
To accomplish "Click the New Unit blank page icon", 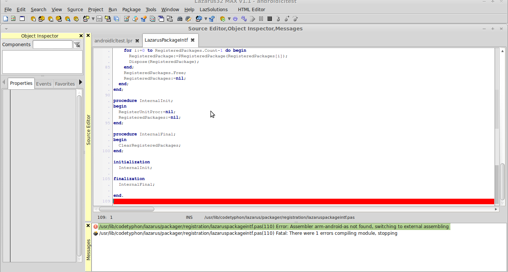I will [5, 19].
